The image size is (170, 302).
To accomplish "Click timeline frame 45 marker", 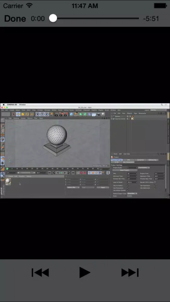I will point(52,169).
